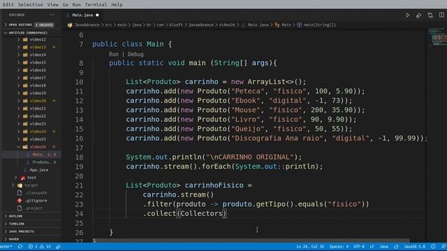
Task: Click the live share icon in status bar
Action: (58, 247)
